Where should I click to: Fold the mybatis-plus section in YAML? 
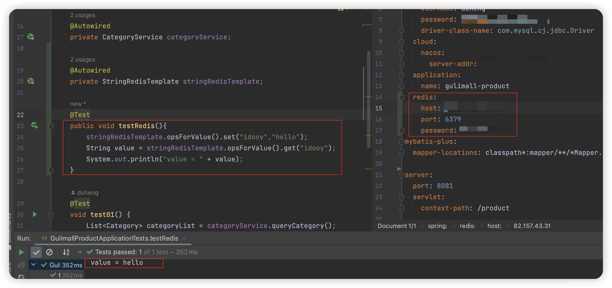(402, 142)
